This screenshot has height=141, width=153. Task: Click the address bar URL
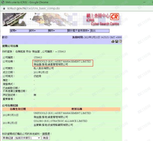point(33,8)
